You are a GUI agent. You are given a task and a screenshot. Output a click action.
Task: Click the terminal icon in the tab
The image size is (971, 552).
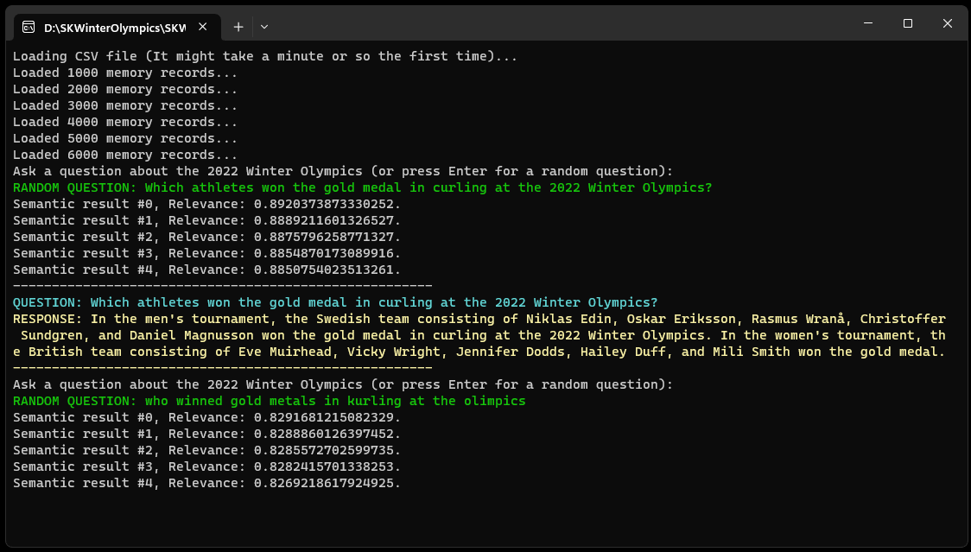(29, 28)
